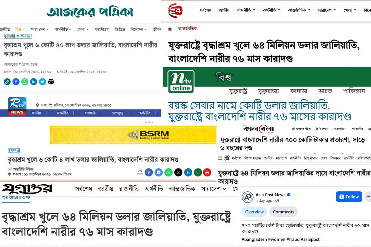Image resolution: width=371 pixels, height=247 pixels.
Task: Open আন্তর্জাতিক breadcrumb on Channel 24
Action: pos(187,28)
